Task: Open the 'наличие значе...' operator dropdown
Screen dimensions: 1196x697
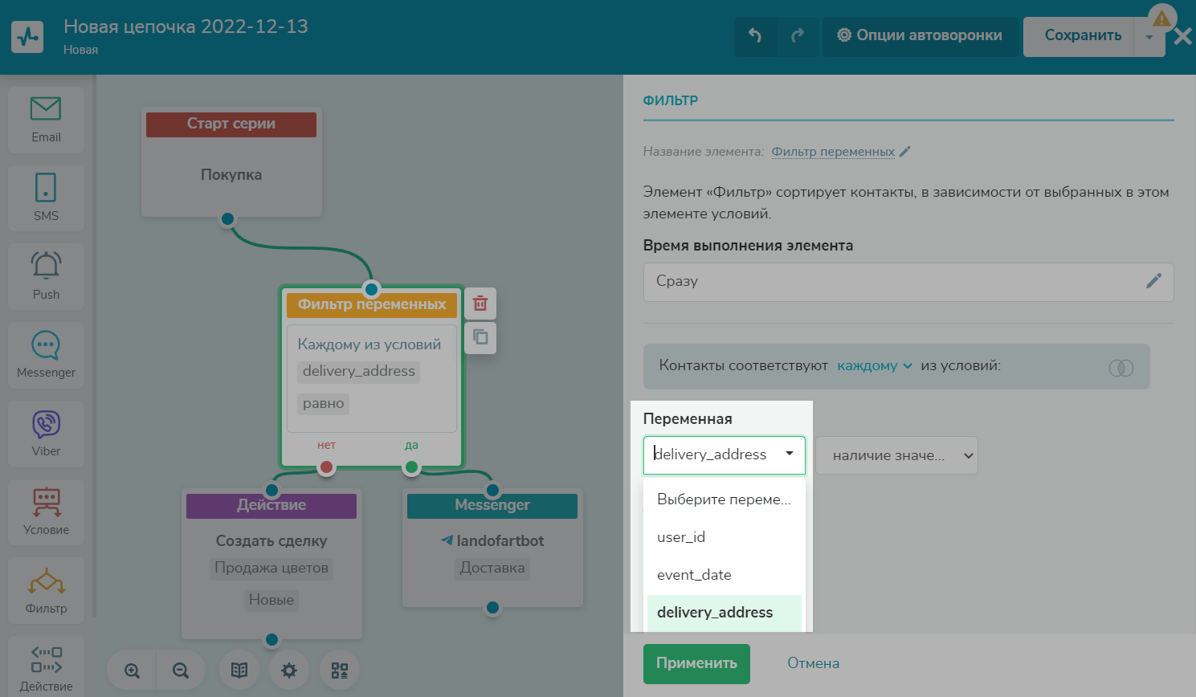Action: pos(896,455)
